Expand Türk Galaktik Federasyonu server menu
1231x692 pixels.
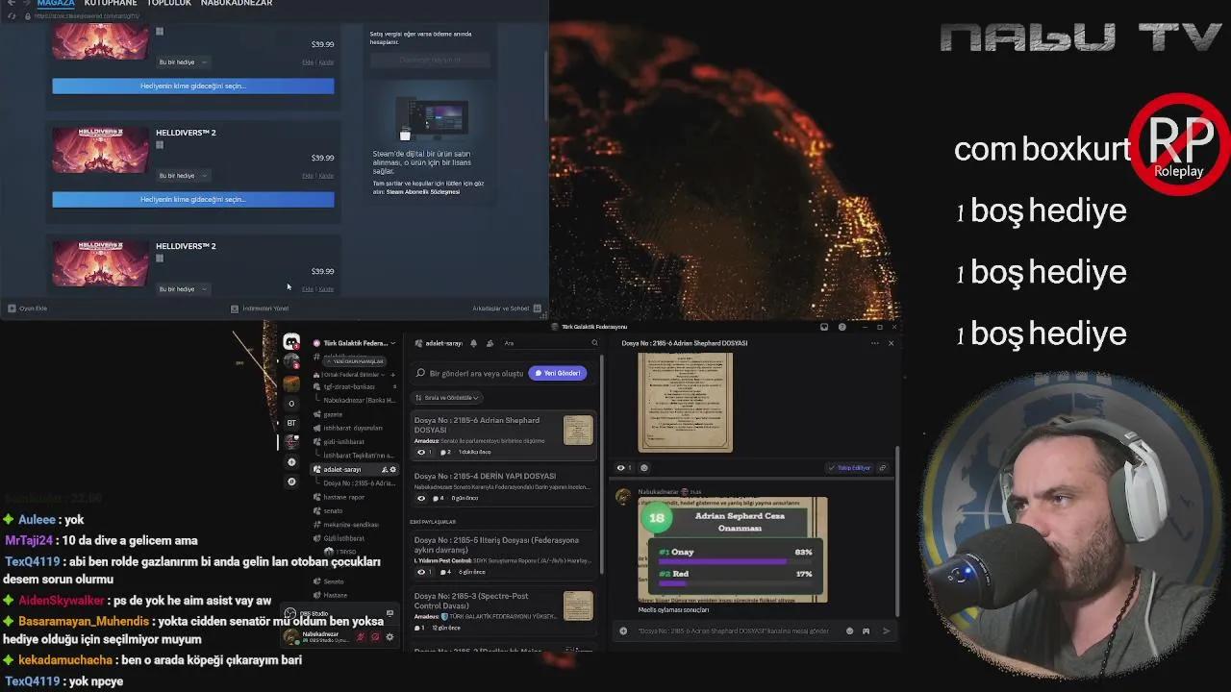point(356,343)
